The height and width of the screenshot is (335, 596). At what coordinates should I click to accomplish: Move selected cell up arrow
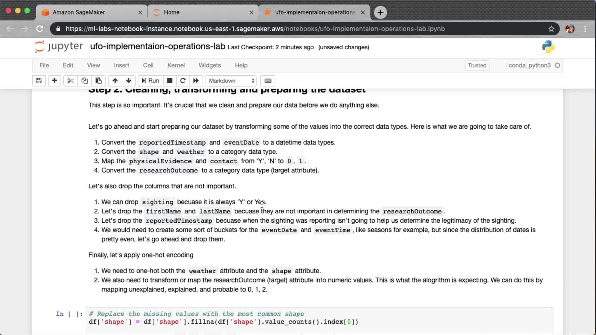click(115, 81)
